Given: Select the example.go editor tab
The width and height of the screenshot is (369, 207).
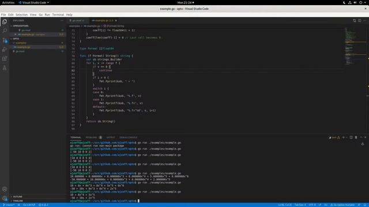Looking at the screenshot, I should pos(104,21).
